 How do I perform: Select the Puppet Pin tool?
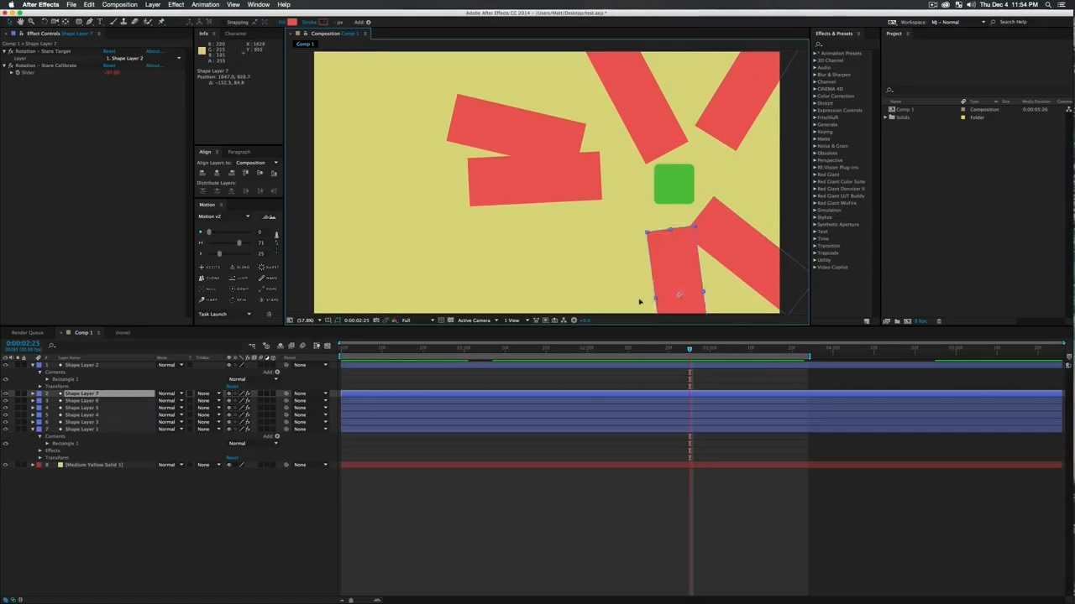click(x=161, y=22)
